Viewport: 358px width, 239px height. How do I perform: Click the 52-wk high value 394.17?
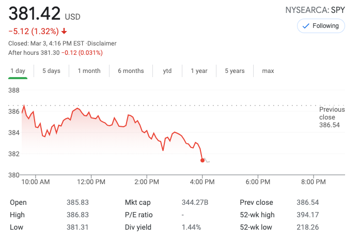[307, 215]
